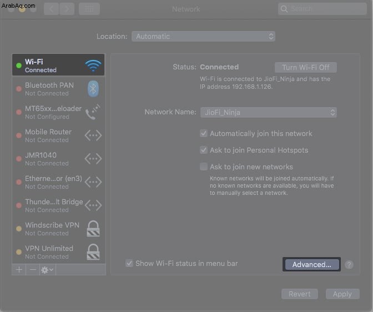Click the ethernet arrows icon for JMR1040
Screen dimensions: 373x312
[93, 159]
